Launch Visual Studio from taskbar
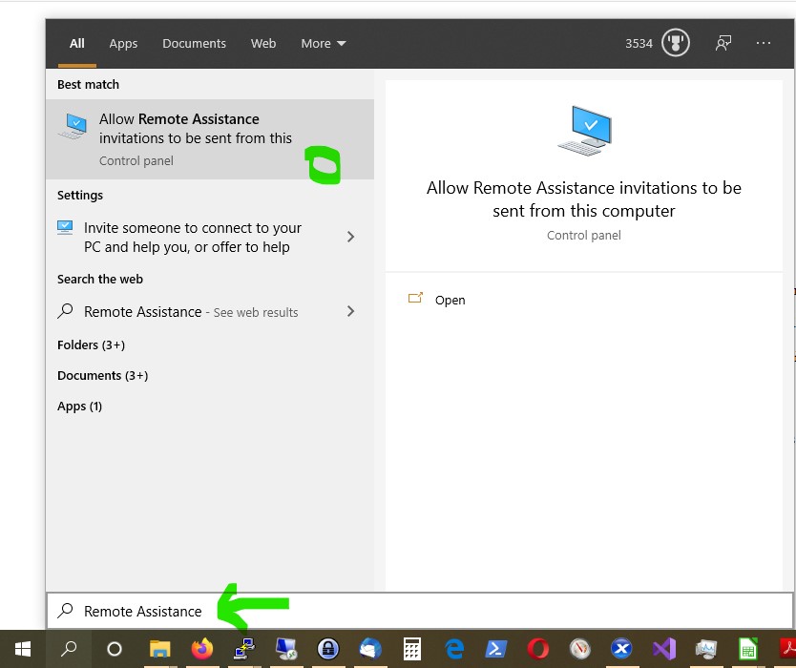 click(664, 649)
